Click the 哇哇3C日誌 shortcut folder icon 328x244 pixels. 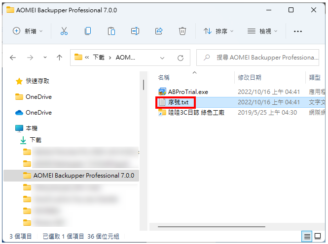pos(162,112)
